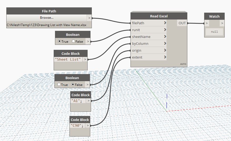Click Watch node input port
231x141 pixels.
tap(207, 23)
